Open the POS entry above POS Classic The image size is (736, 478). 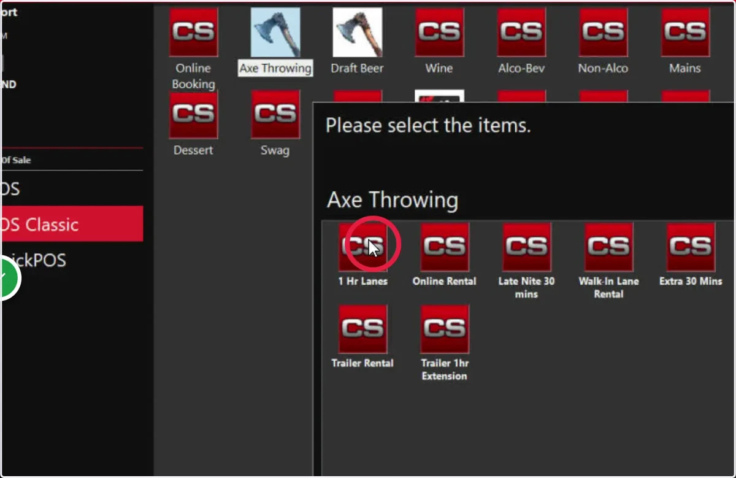(72, 188)
